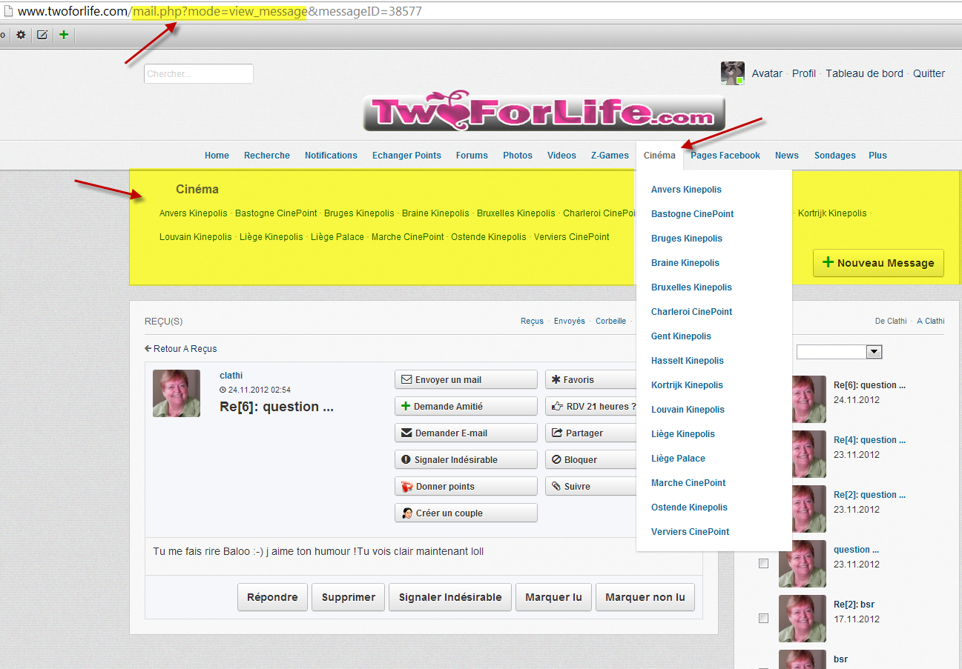Click the TwoForLife.com logo
This screenshot has width=962, height=669.
tap(544, 113)
